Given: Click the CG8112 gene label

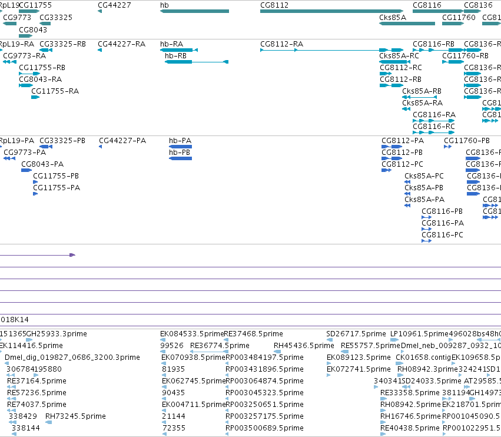Looking at the screenshot, I should pyautogui.click(x=274, y=5).
